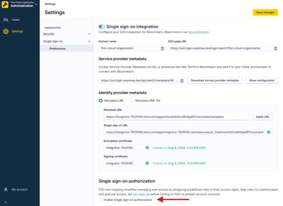Open the 'set them up' link

[141, 194]
